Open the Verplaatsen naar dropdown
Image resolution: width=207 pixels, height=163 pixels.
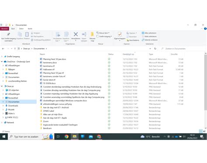click(58, 37)
